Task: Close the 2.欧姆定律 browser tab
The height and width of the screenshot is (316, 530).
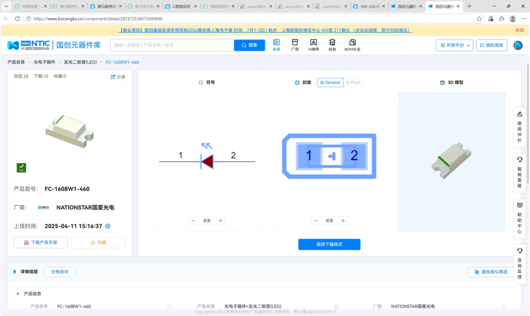Action: point(195,6)
